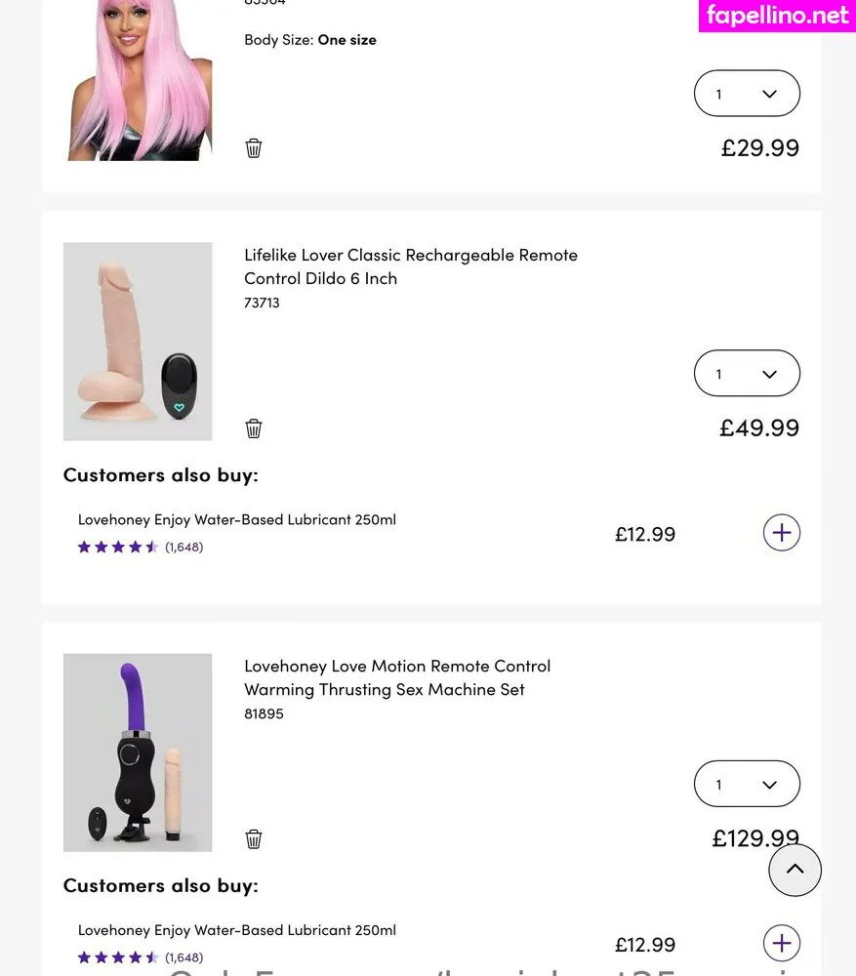Click trash icon for Love Motion Sex Machine
The height and width of the screenshot is (976, 856).
[x=254, y=839]
